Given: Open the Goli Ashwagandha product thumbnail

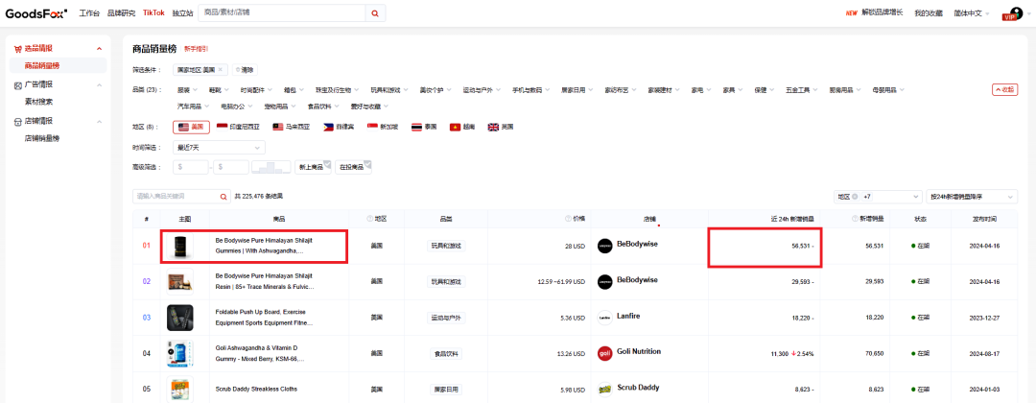Looking at the screenshot, I should point(179,353).
